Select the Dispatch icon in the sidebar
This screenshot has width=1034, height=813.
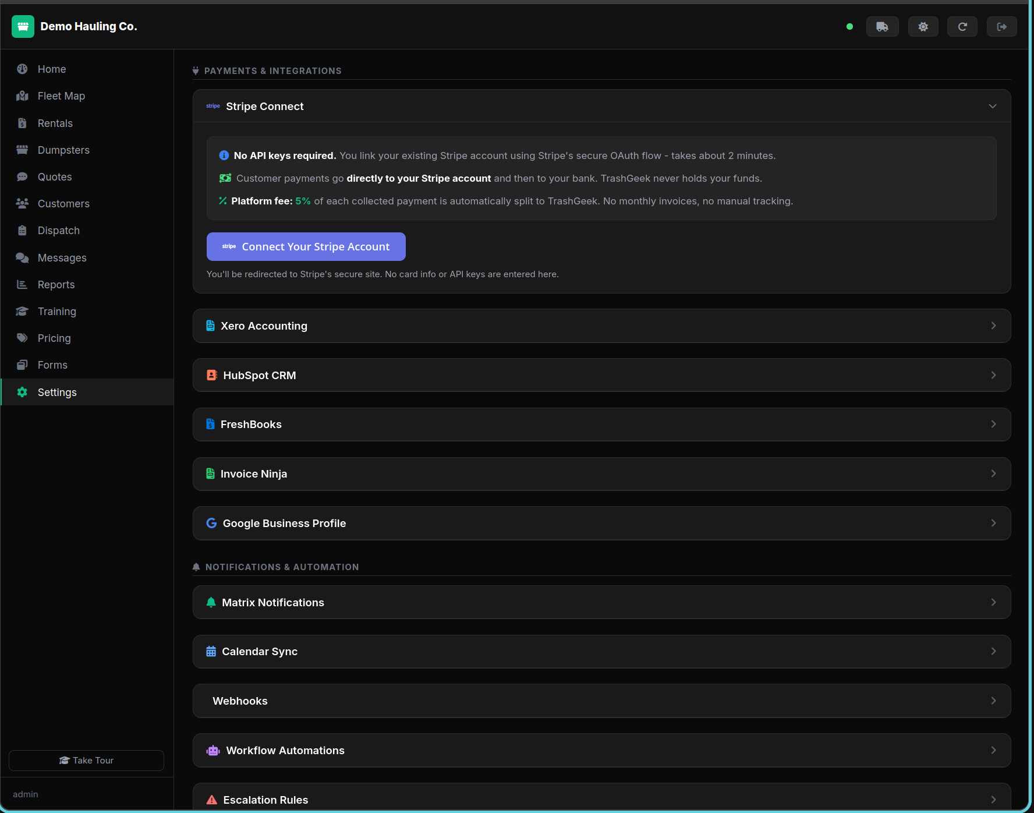coord(22,230)
